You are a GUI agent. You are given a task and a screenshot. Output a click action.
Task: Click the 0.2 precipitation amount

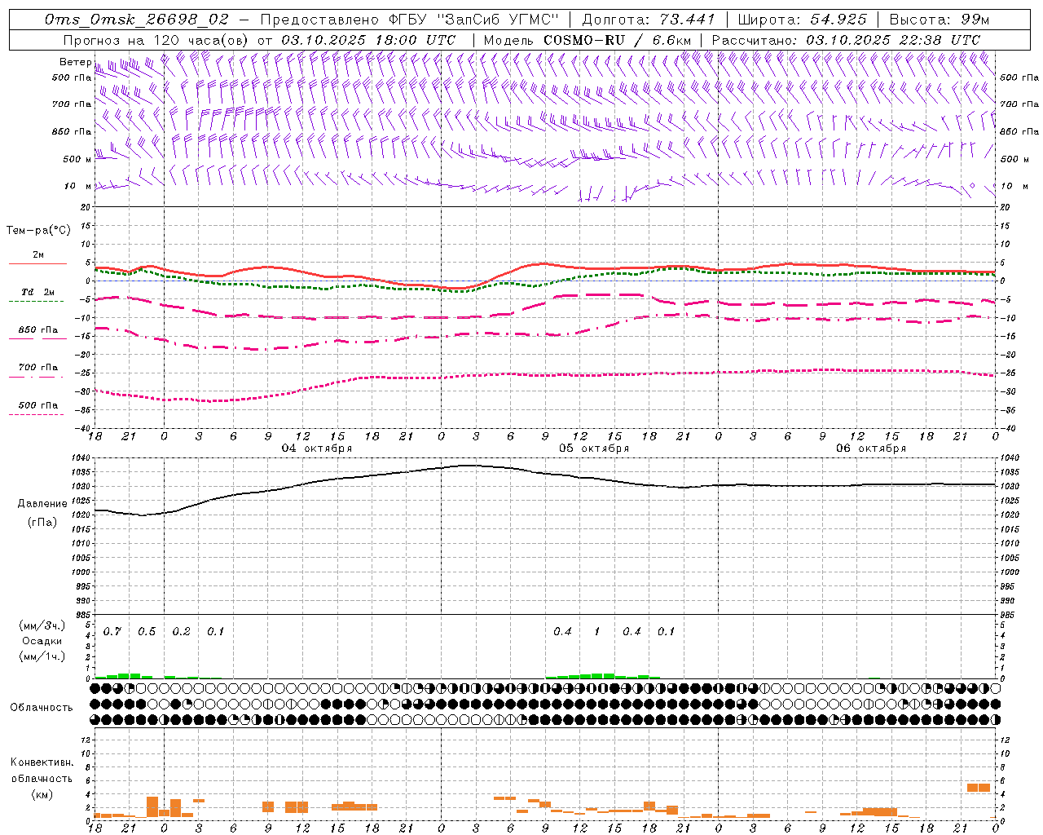pos(182,632)
